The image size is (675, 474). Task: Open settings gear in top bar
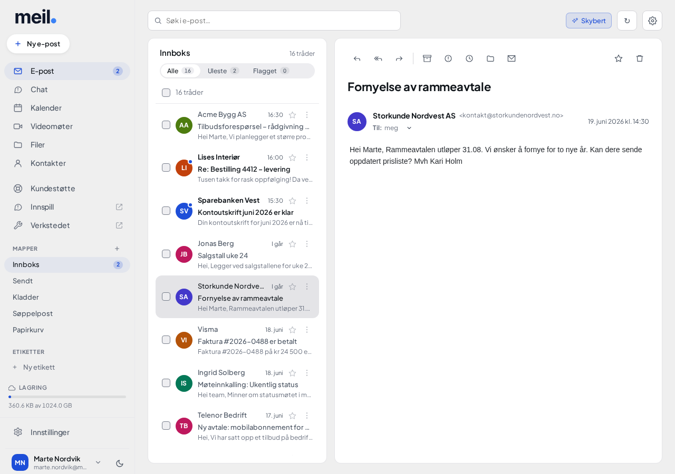point(652,21)
